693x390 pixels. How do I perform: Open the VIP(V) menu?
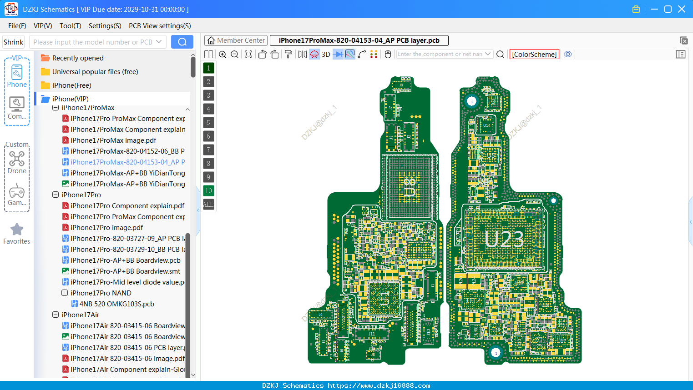43,26
